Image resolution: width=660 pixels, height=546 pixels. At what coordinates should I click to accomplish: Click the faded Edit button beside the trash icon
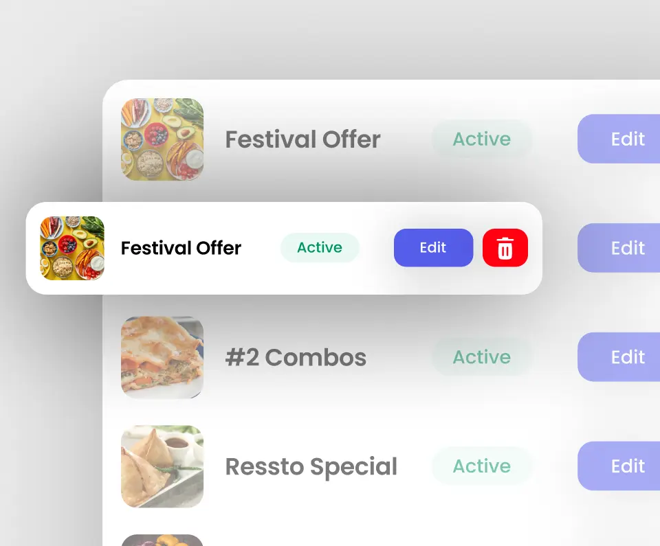point(619,248)
